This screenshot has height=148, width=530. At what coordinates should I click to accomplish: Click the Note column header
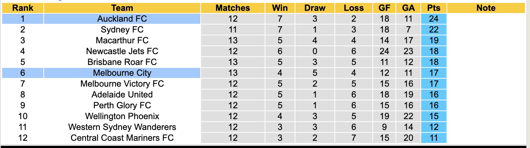pyautogui.click(x=486, y=8)
